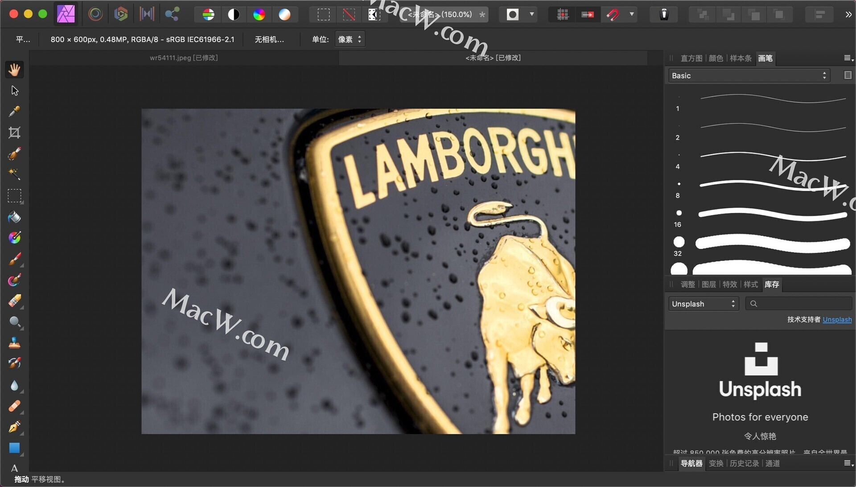The height and width of the screenshot is (487, 856).
Task: Select the View (hand) tool
Action: pyautogui.click(x=14, y=70)
